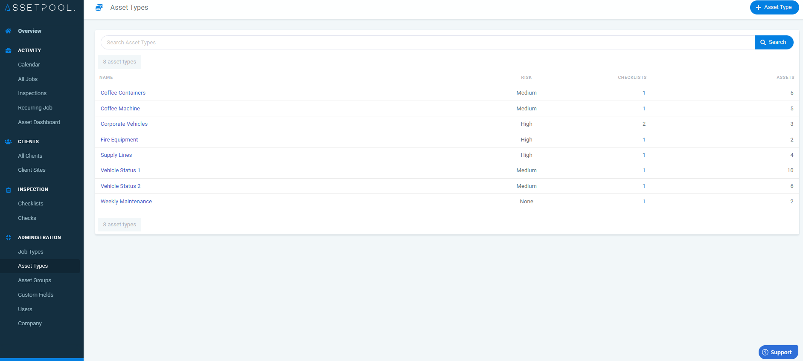Screen dimensions: 803x361
Task: Click the Asset Types header stack icon
Action: [99, 7]
